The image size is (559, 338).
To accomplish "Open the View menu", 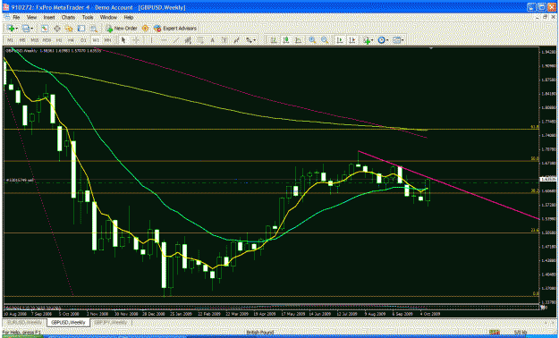I will [x=31, y=17].
